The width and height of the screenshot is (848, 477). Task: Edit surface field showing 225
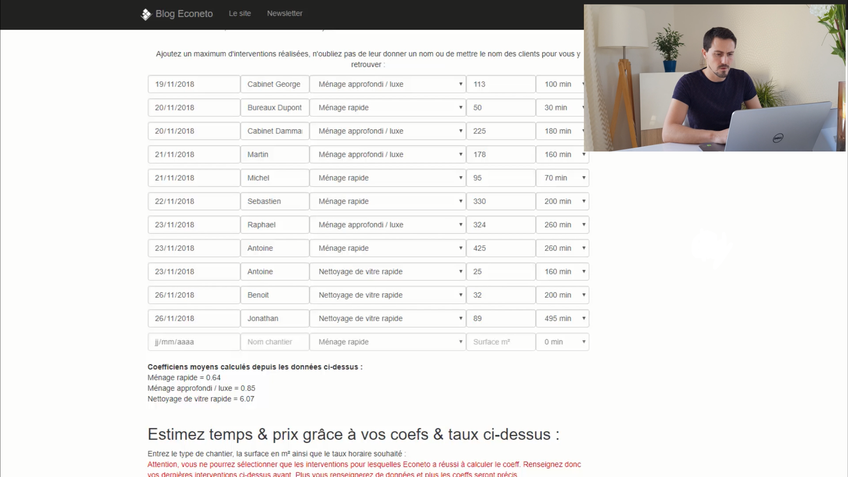click(501, 131)
